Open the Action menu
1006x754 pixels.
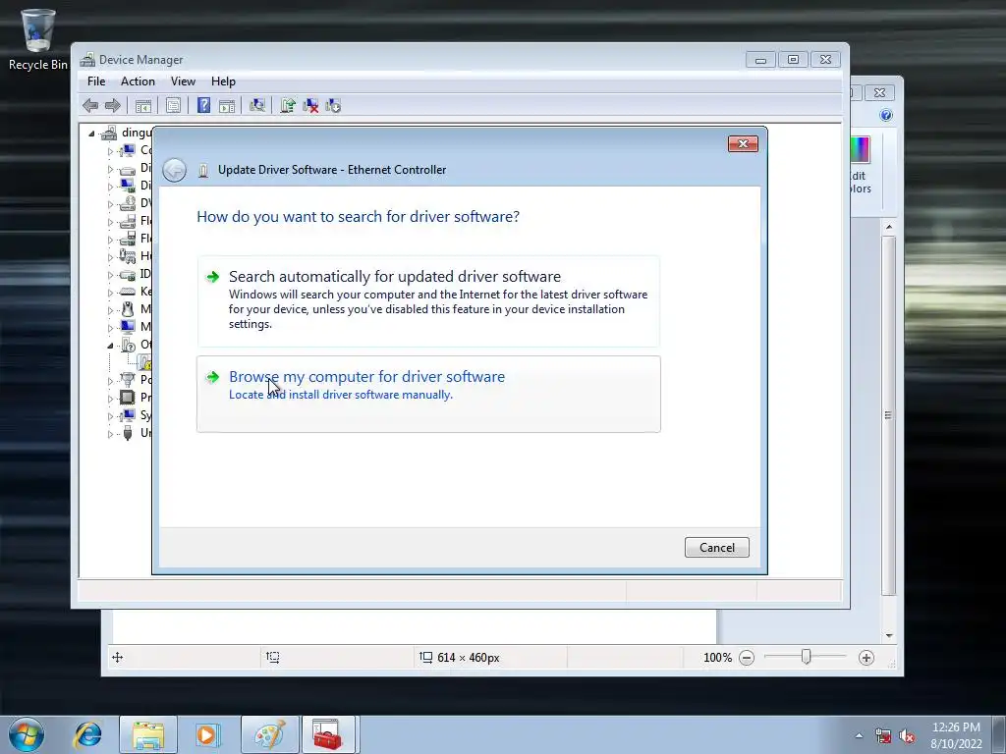pos(138,81)
